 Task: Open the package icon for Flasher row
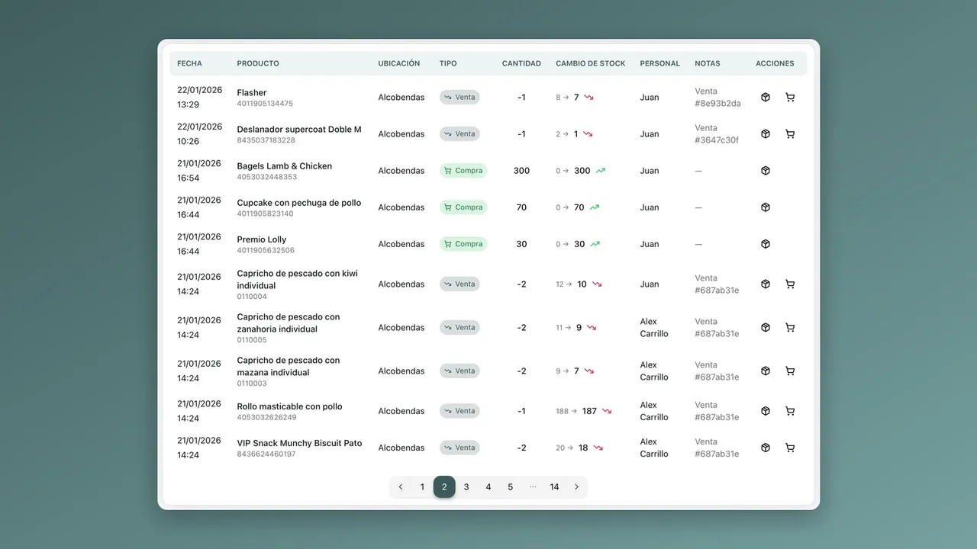point(766,98)
